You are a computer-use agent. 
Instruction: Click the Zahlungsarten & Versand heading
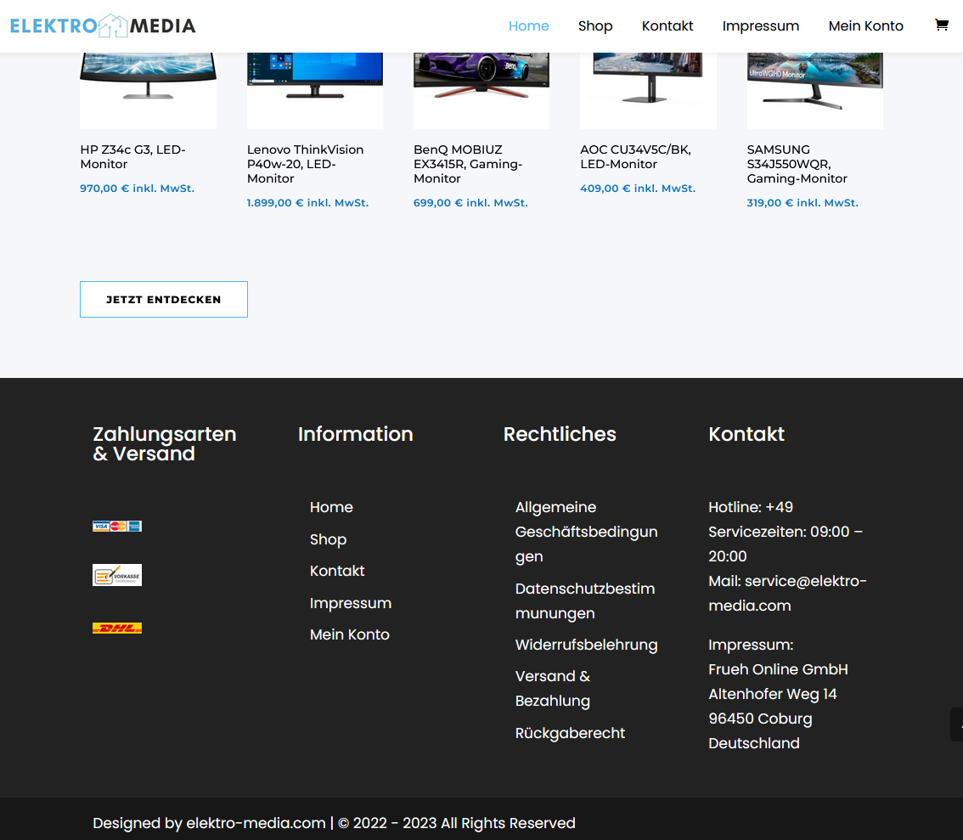[165, 444]
